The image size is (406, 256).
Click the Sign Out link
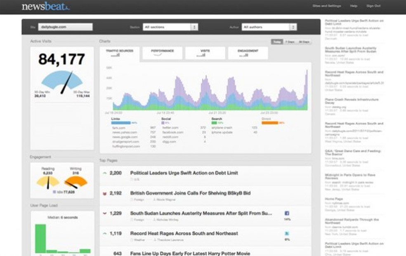[373, 6]
